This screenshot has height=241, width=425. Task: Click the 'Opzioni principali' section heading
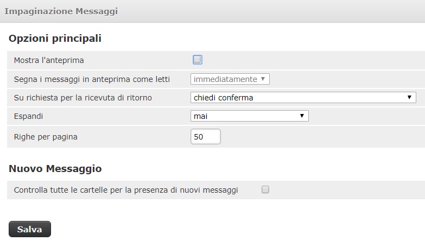(x=55, y=38)
